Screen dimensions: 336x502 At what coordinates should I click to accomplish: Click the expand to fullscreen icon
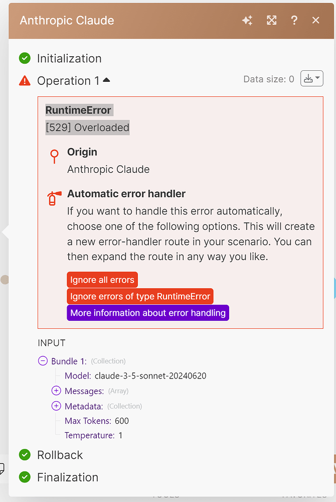[271, 21]
